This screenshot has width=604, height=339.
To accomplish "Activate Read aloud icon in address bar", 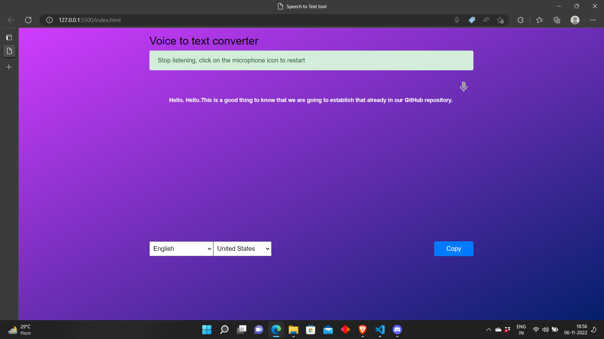I will (x=486, y=20).
